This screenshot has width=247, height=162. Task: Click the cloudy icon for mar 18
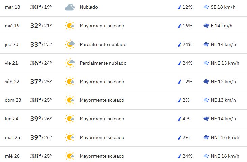click(70, 7)
